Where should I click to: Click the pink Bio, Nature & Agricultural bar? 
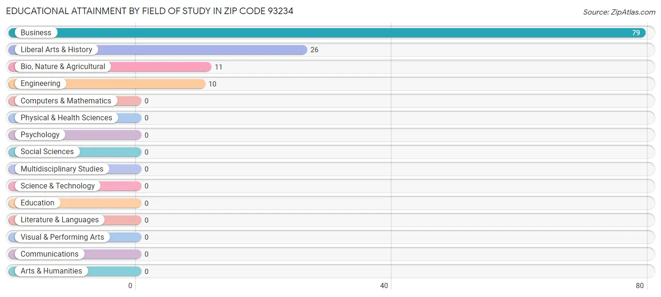click(110, 67)
